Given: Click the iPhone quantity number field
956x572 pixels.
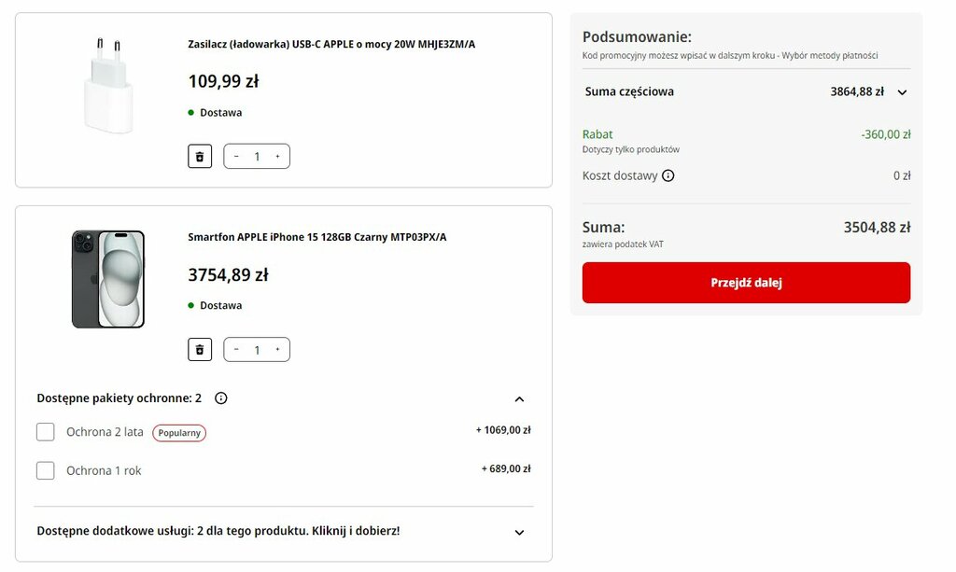Looking at the screenshot, I should point(257,350).
